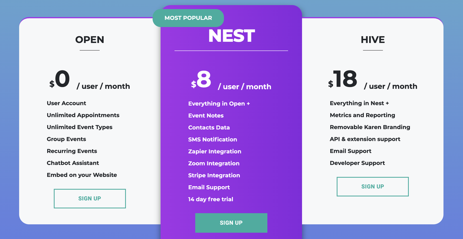Click Sign Up under the Hive plan
Image resolution: width=463 pixels, height=239 pixels.
pyautogui.click(x=373, y=186)
